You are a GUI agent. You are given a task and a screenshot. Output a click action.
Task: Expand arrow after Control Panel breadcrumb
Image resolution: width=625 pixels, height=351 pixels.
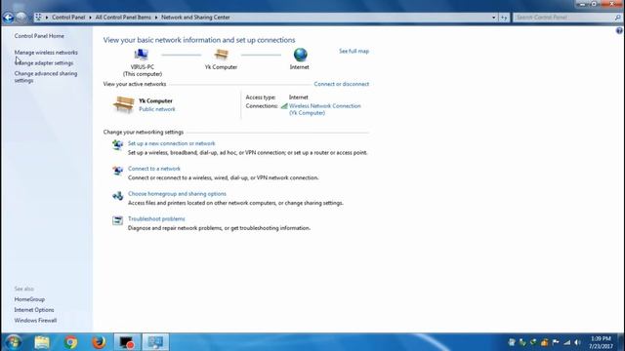90,18
